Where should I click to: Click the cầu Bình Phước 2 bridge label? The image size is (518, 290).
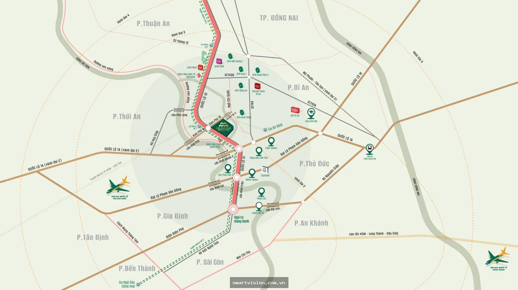click(x=224, y=160)
